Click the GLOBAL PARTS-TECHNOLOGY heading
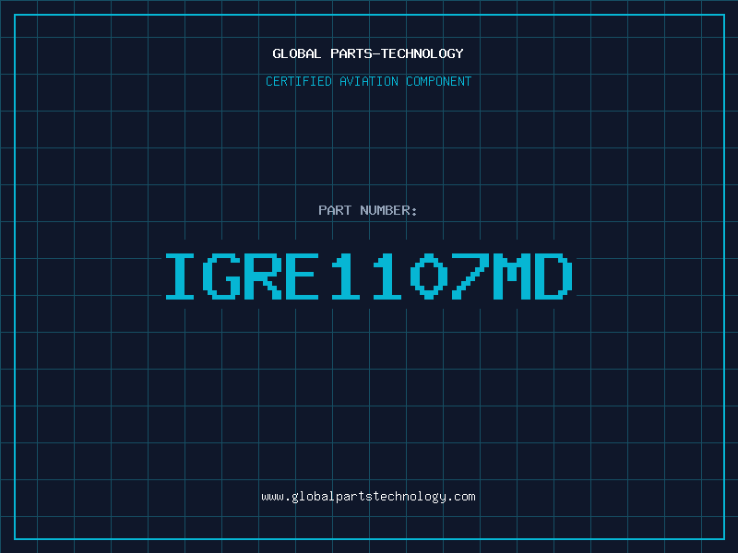Viewport: 738px width, 553px height. [368, 53]
